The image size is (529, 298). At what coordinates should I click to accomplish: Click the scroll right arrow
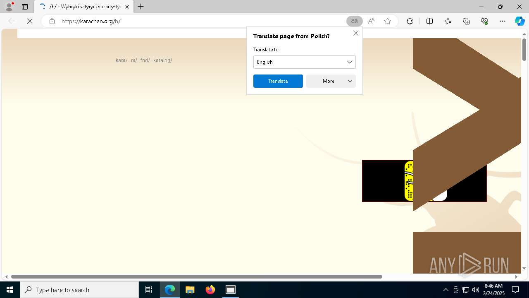(516, 276)
